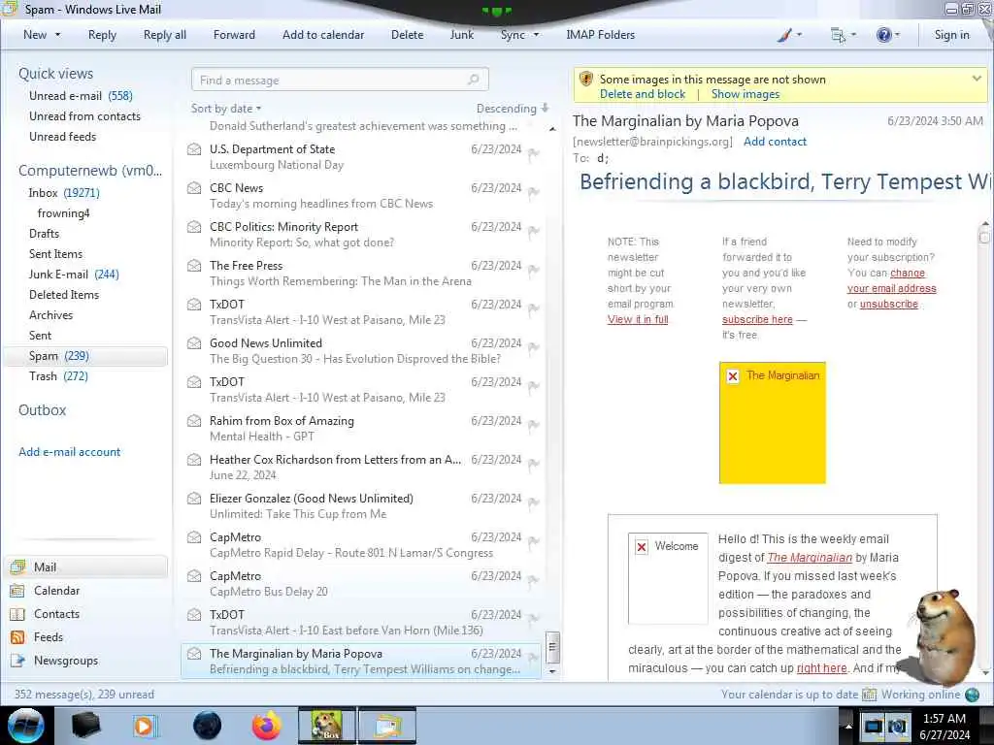Click the security shield icon in the image warning bar
This screenshot has height=745, width=994.
pos(586,80)
